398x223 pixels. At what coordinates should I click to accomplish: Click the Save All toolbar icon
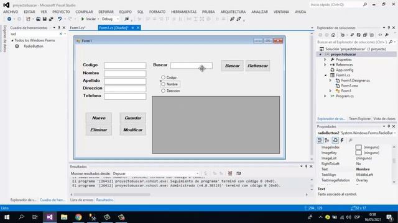point(51,19)
